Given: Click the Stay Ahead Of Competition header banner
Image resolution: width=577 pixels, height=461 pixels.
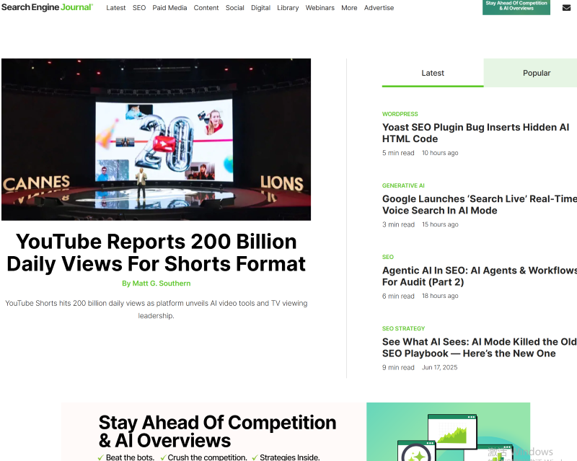Looking at the screenshot, I should [516, 6].
